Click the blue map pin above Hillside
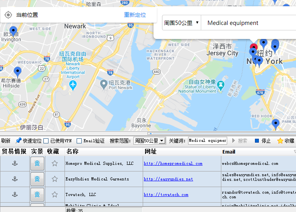Screen dimensions: 296x212 coord(18,71)
